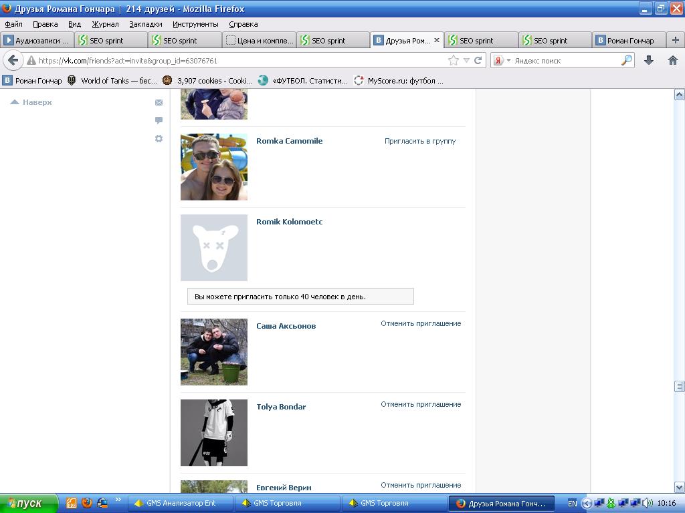
Task: Bookmark this page with the star icon
Action: 454,60
